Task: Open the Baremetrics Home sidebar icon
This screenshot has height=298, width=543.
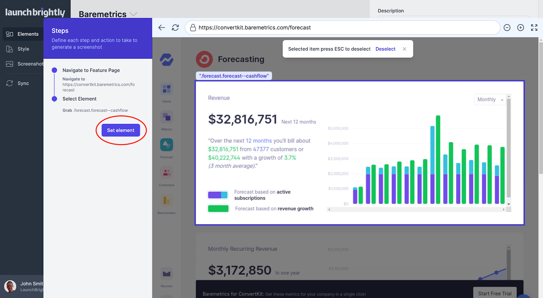Action: coord(167,89)
